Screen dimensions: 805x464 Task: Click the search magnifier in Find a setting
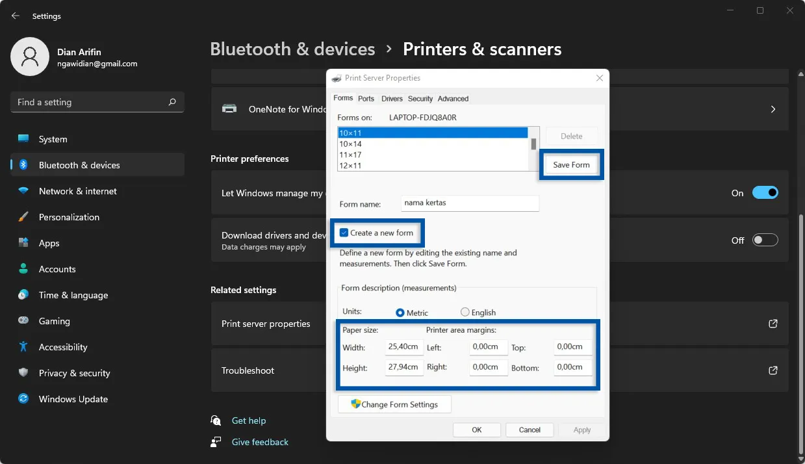172,102
